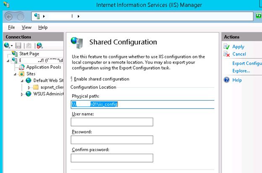Click the Create New Connection globe icon
262x173 pixels.
pos(7,46)
